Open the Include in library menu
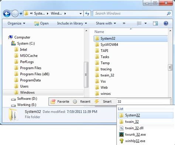 [x=72, y=23]
